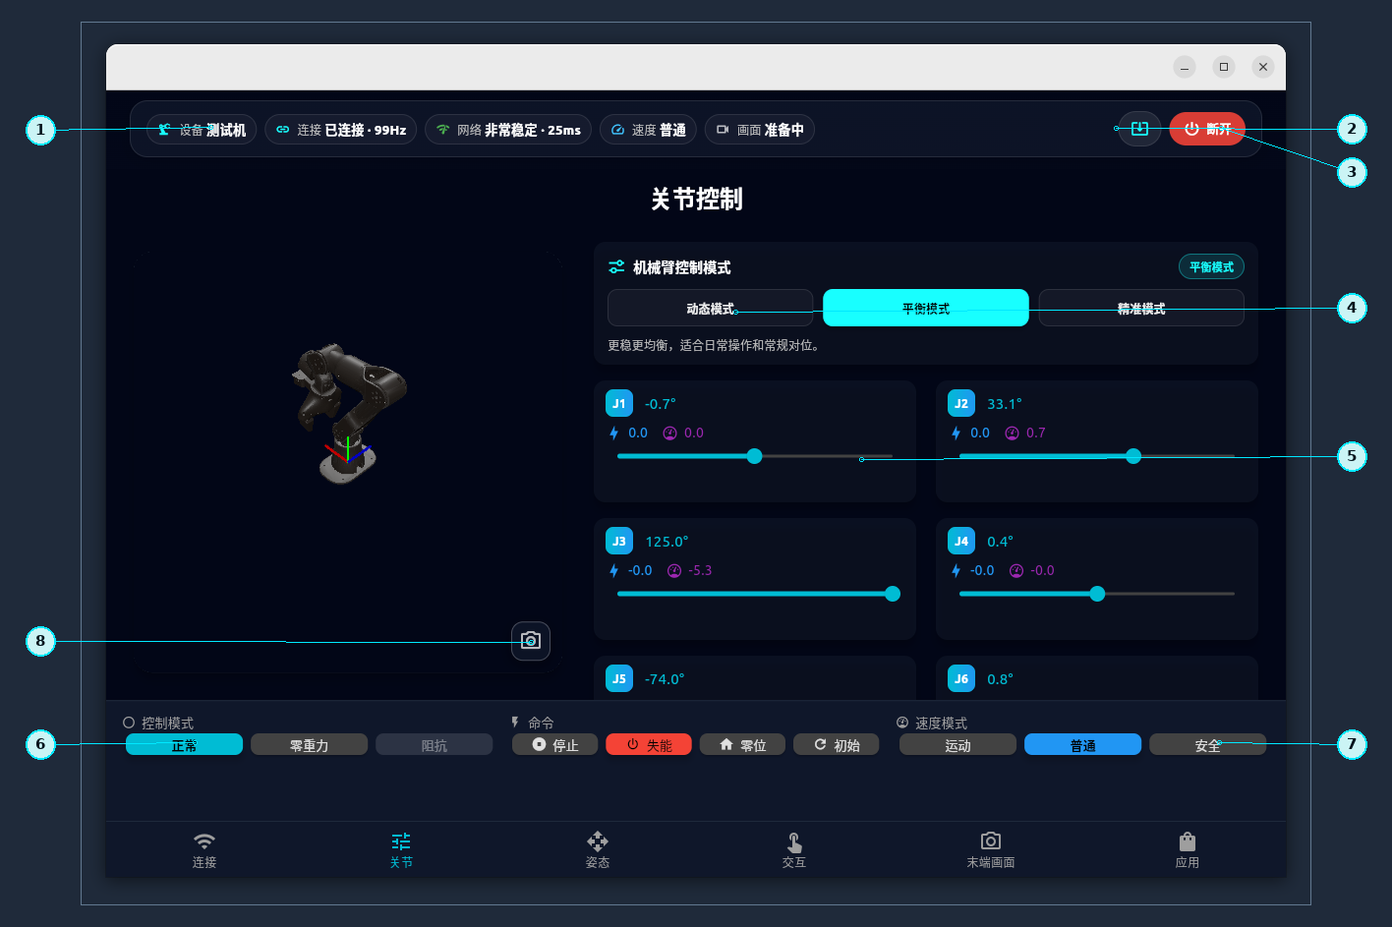
Task: Switch control mode to 零重力
Action: (309, 745)
